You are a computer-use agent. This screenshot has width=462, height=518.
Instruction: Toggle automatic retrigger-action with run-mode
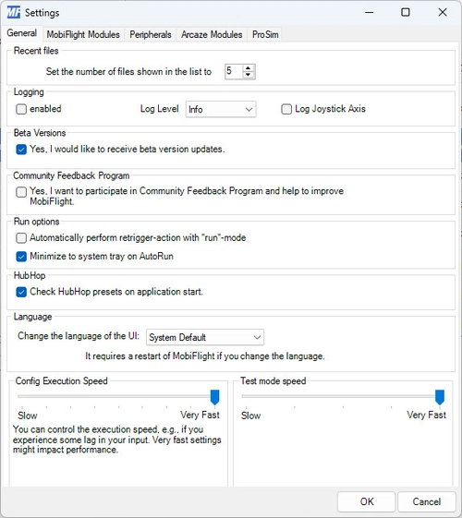[21, 238]
